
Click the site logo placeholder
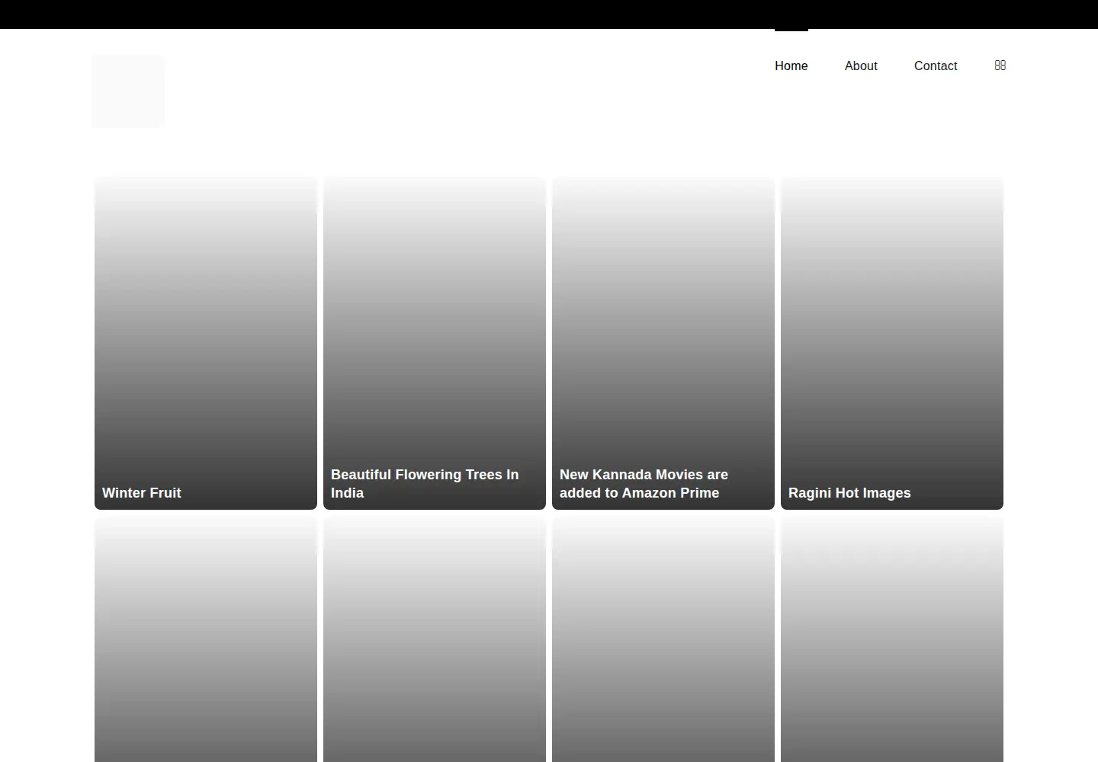click(128, 91)
